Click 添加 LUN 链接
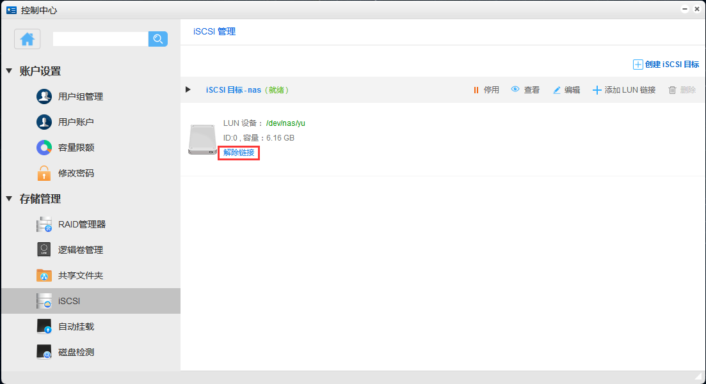 click(630, 90)
